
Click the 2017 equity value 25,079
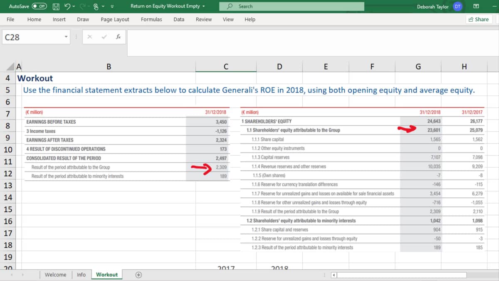pyautogui.click(x=475, y=130)
